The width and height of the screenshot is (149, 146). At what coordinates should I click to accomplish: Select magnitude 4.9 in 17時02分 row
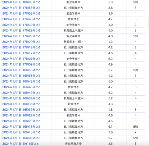click(111, 65)
